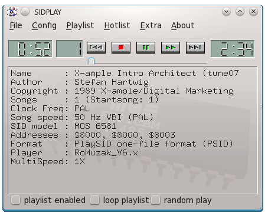
Task: Open the Config menu
Action: click(44, 25)
